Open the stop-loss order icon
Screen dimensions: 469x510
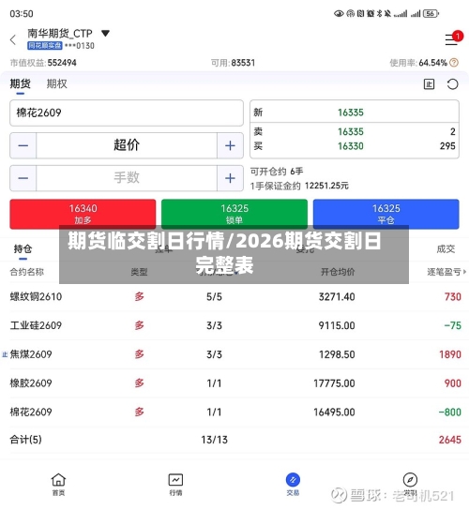429,84
